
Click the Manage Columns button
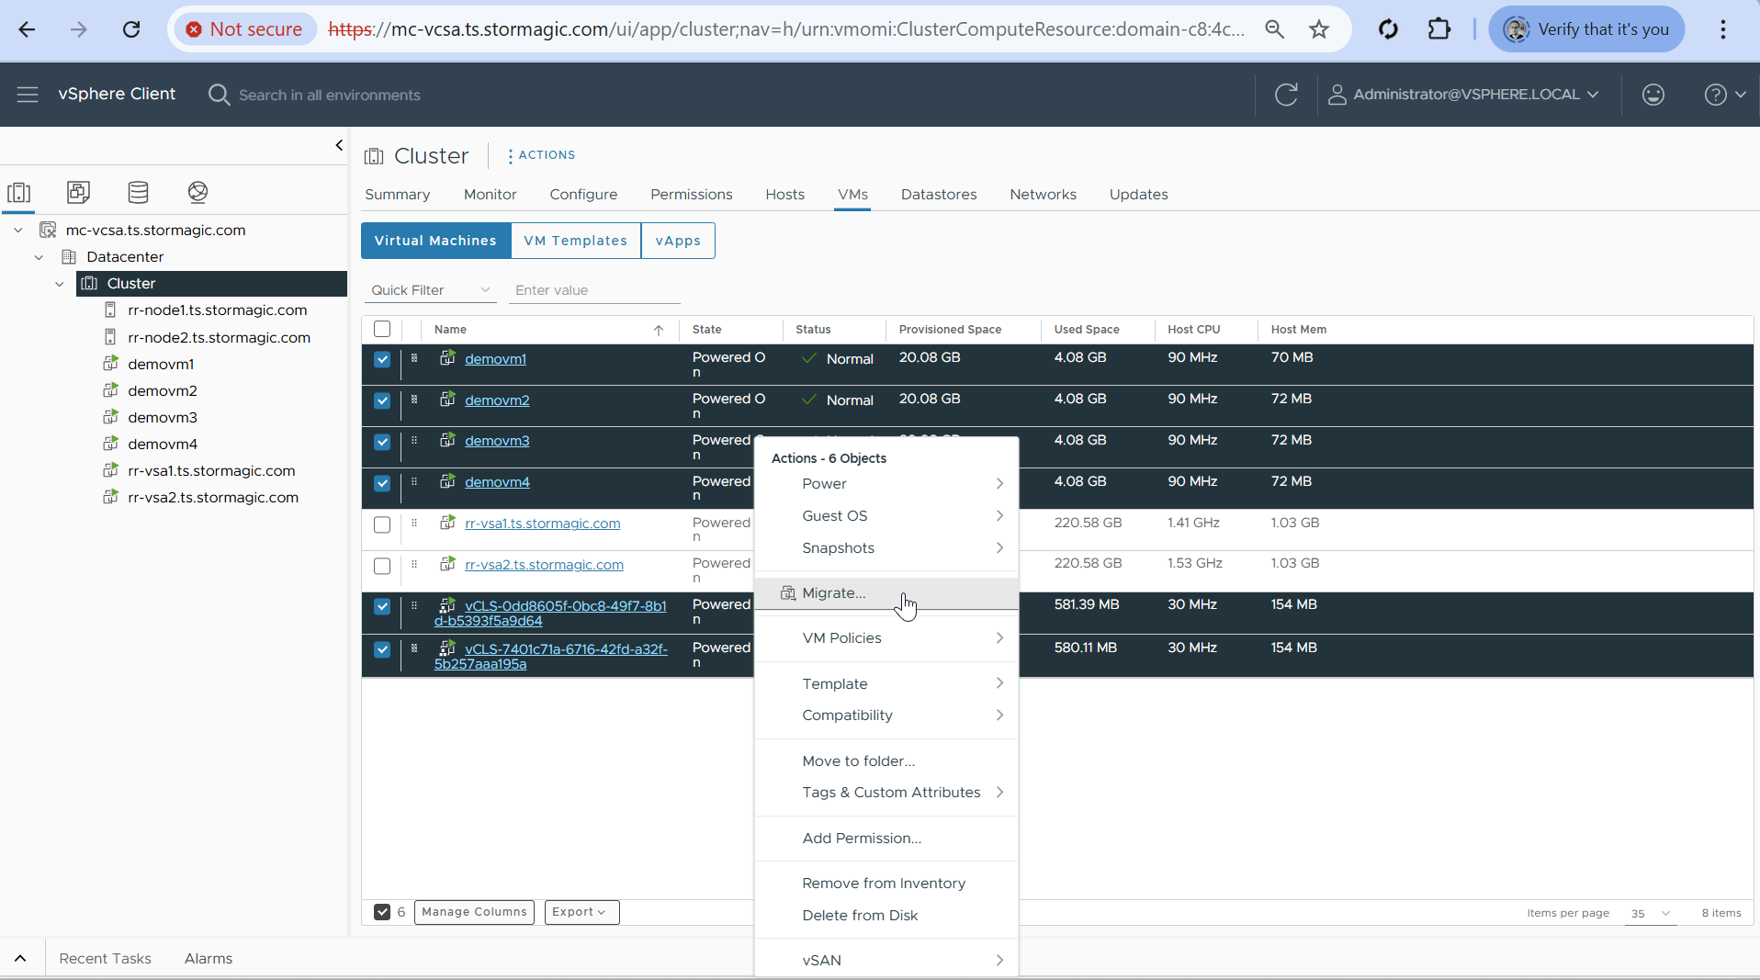(x=474, y=912)
